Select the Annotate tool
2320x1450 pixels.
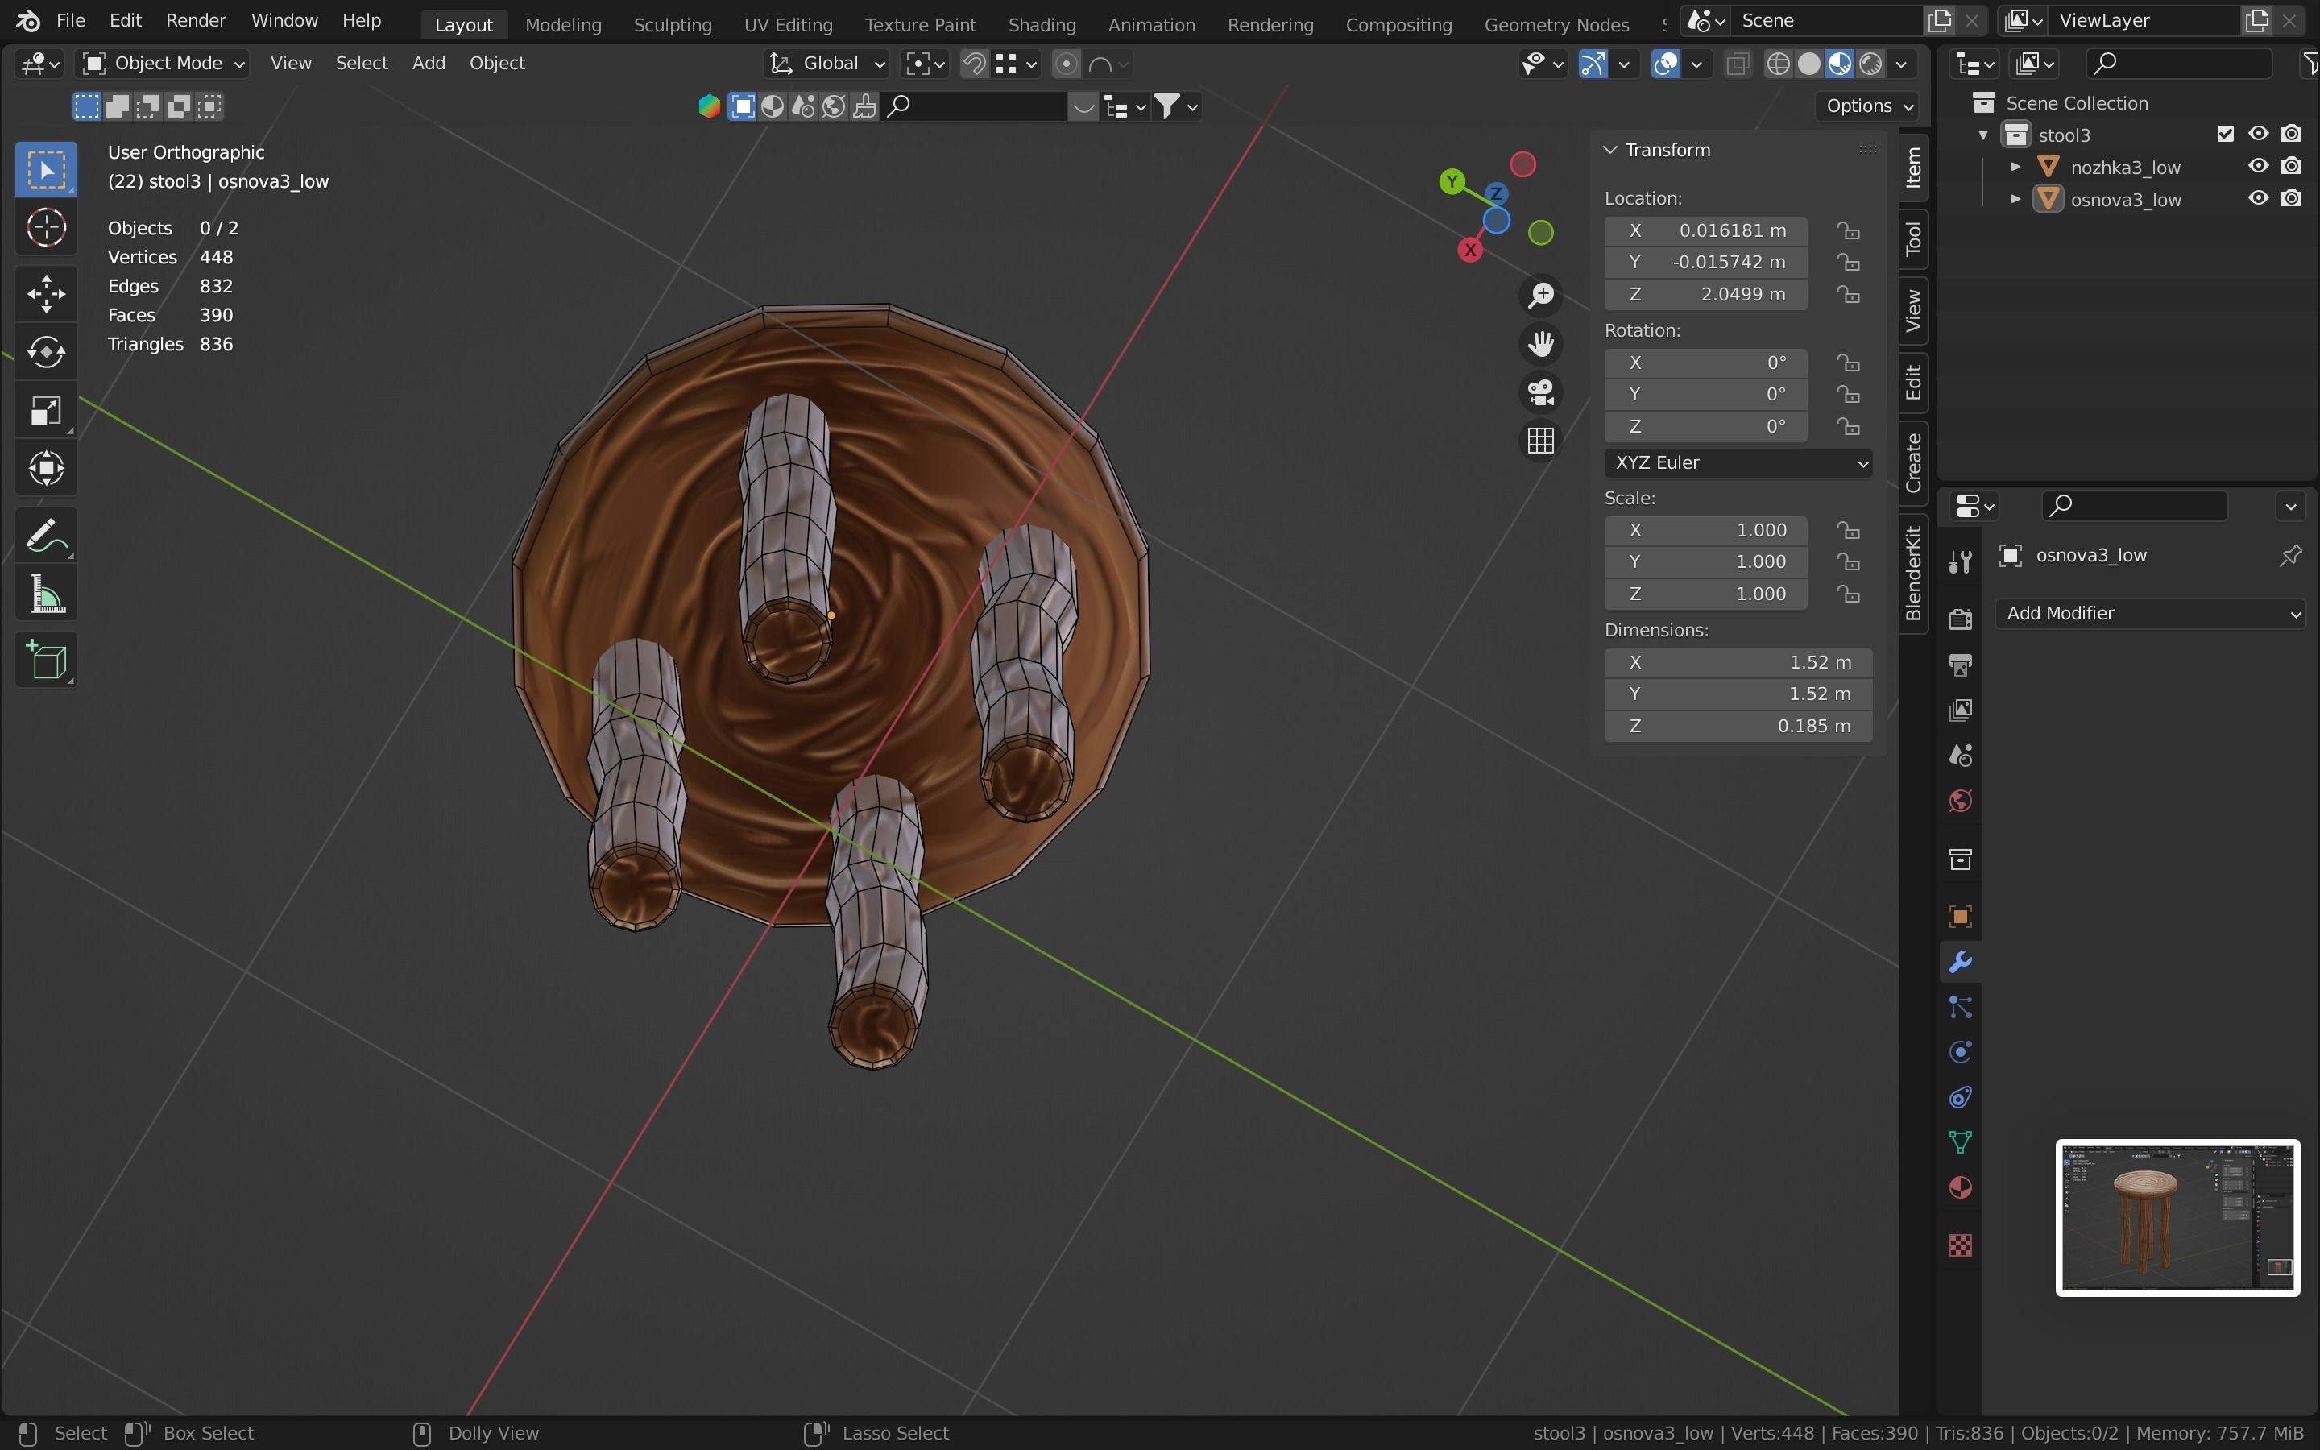tap(46, 536)
